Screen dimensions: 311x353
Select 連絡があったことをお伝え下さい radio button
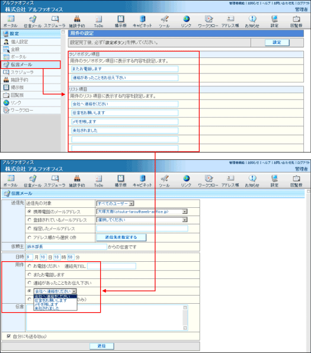tap(29, 283)
